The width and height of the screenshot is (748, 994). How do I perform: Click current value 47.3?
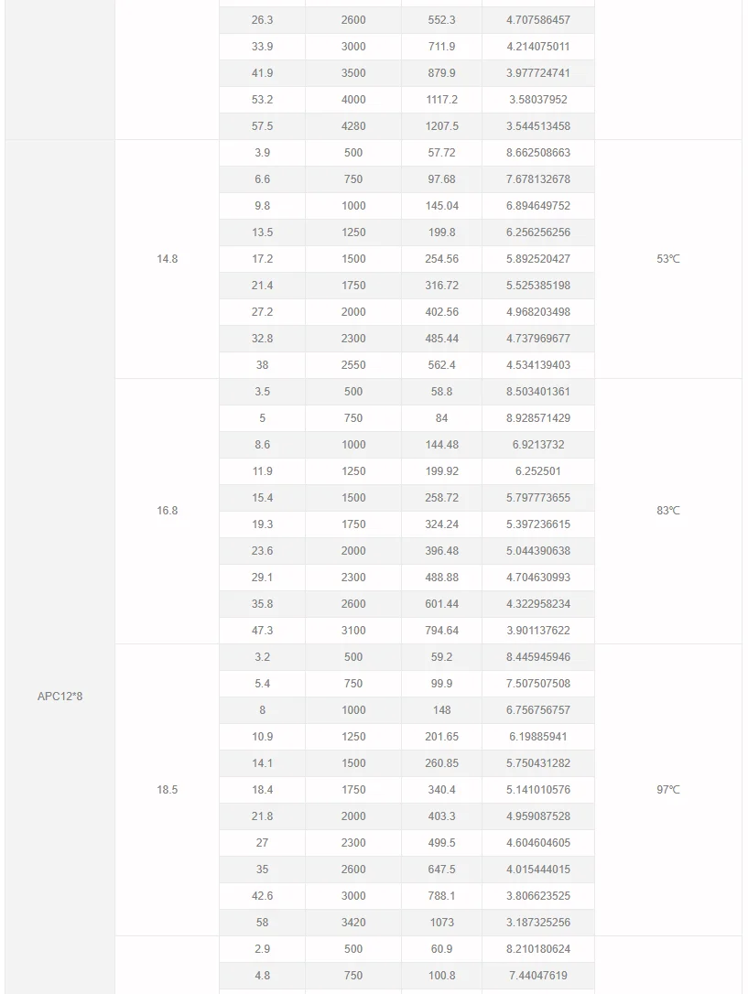click(x=263, y=631)
